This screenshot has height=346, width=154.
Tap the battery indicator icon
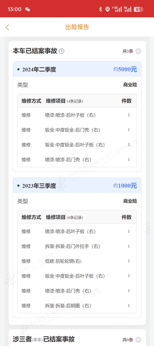point(138,9)
